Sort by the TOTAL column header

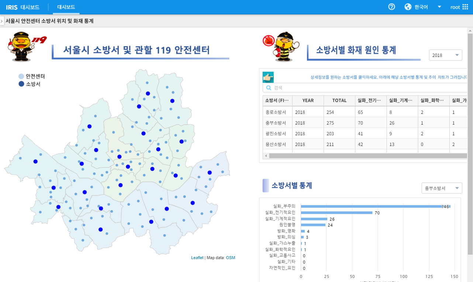(339, 100)
